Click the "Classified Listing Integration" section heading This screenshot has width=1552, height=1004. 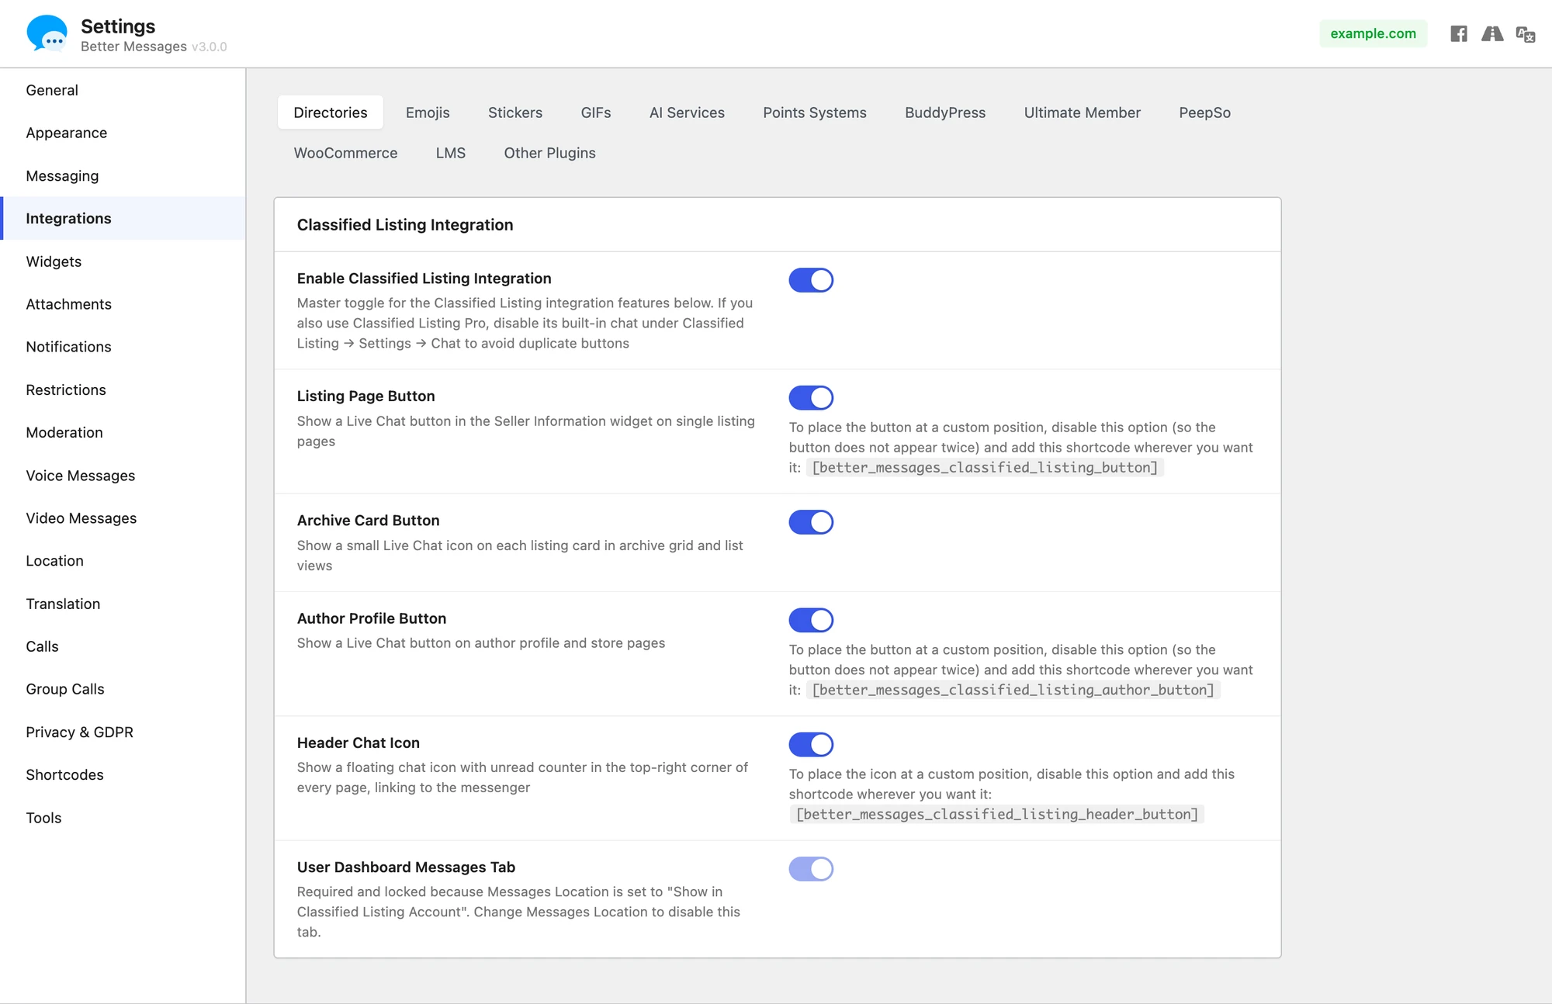click(405, 225)
